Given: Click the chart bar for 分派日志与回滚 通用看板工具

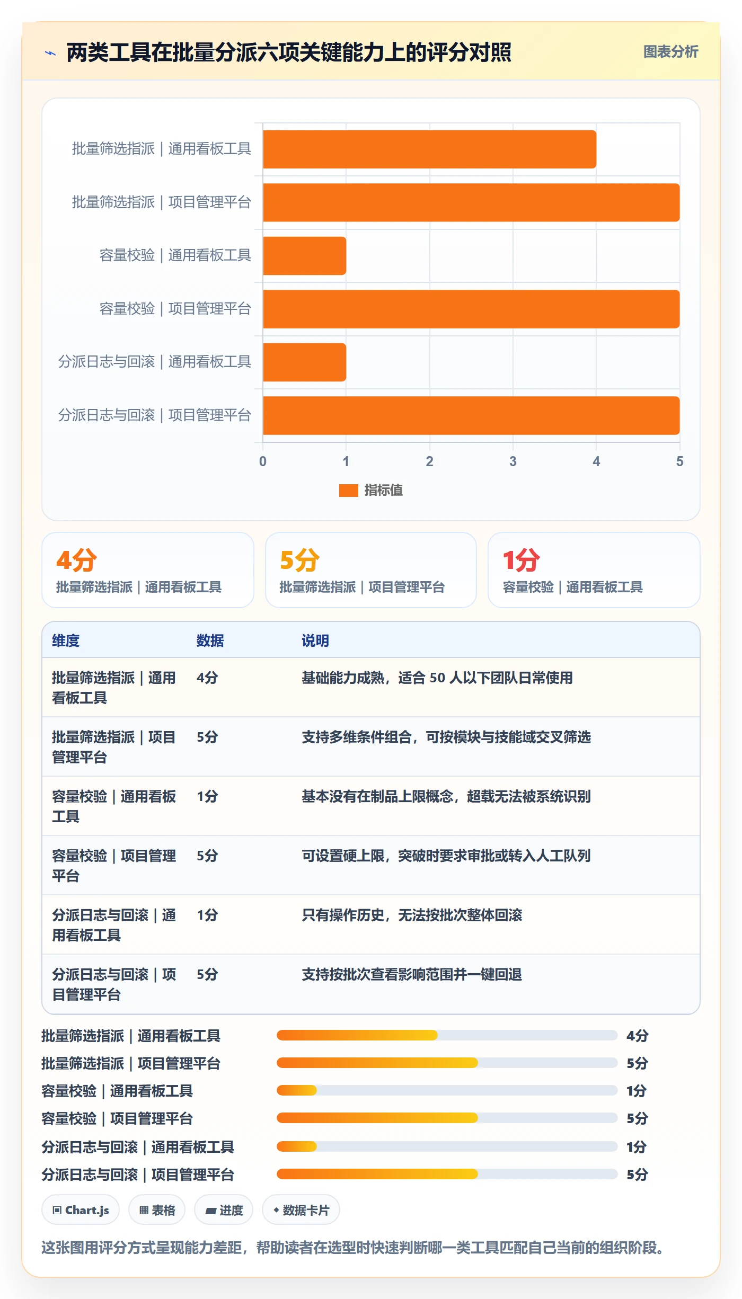Looking at the screenshot, I should pos(305,362).
